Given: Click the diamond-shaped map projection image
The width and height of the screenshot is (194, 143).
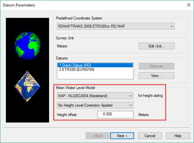Looking at the screenshot, I should click(x=27, y=86).
